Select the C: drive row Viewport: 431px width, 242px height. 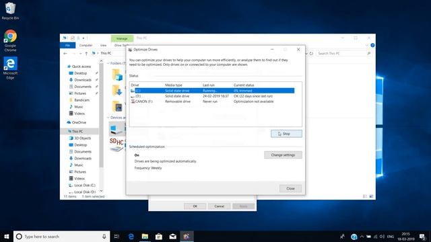click(x=212, y=91)
